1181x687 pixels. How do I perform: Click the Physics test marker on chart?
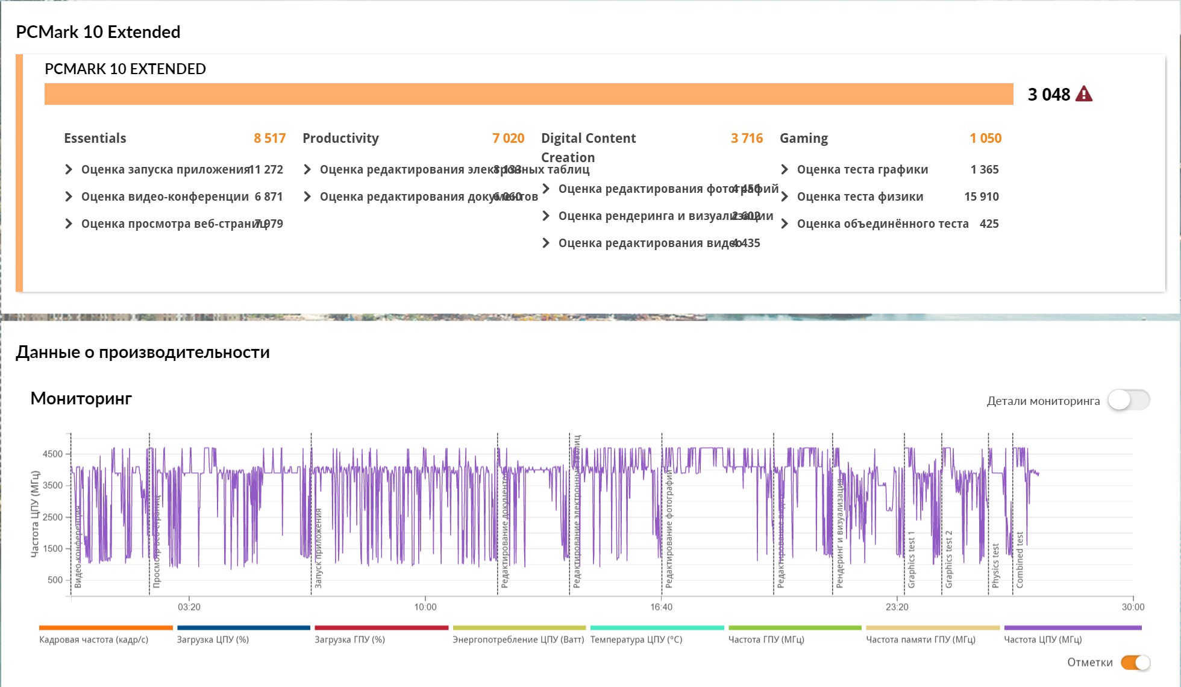point(995,565)
